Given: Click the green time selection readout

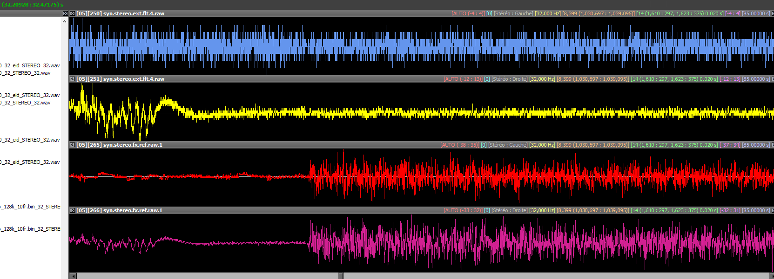Looking at the screenshot, I should [33, 5].
